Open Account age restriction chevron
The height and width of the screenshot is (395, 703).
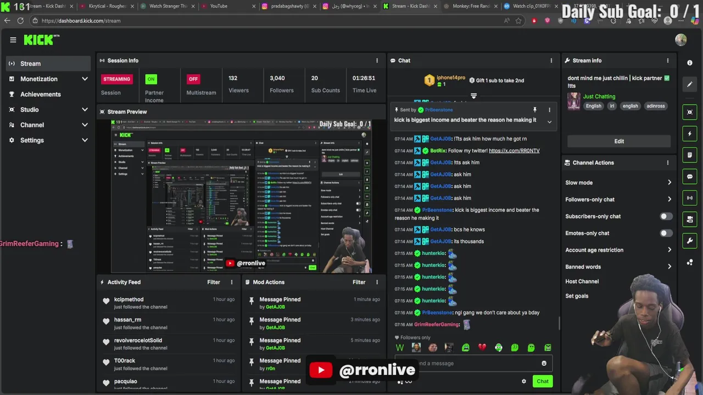(x=669, y=250)
